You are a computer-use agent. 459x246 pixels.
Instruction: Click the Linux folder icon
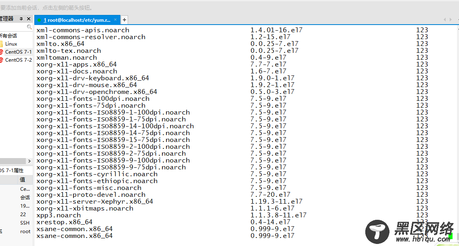pyautogui.click(x=2, y=44)
